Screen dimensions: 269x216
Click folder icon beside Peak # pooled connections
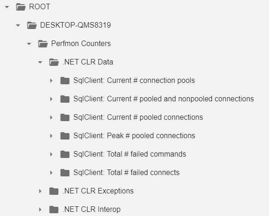coord(65,136)
